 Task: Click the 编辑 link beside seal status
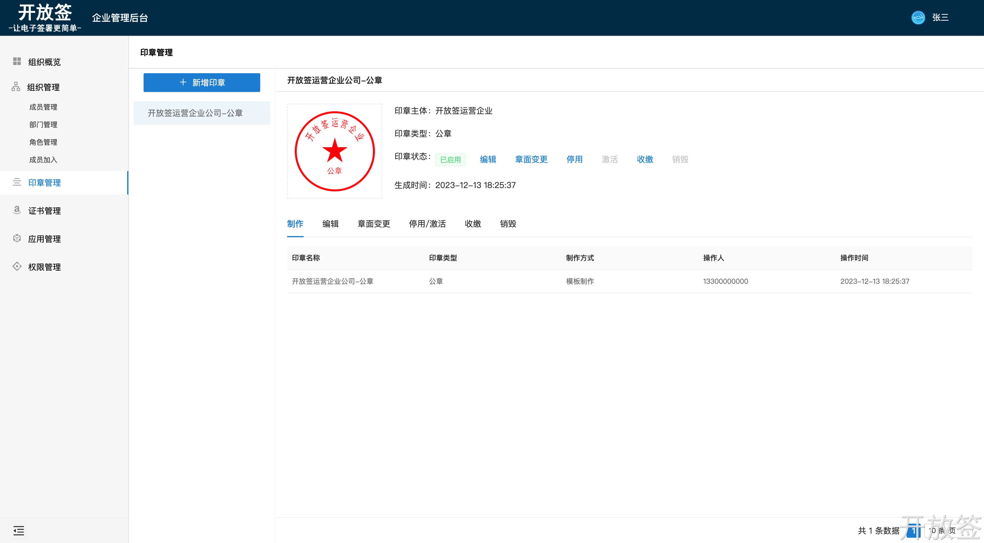tap(488, 159)
